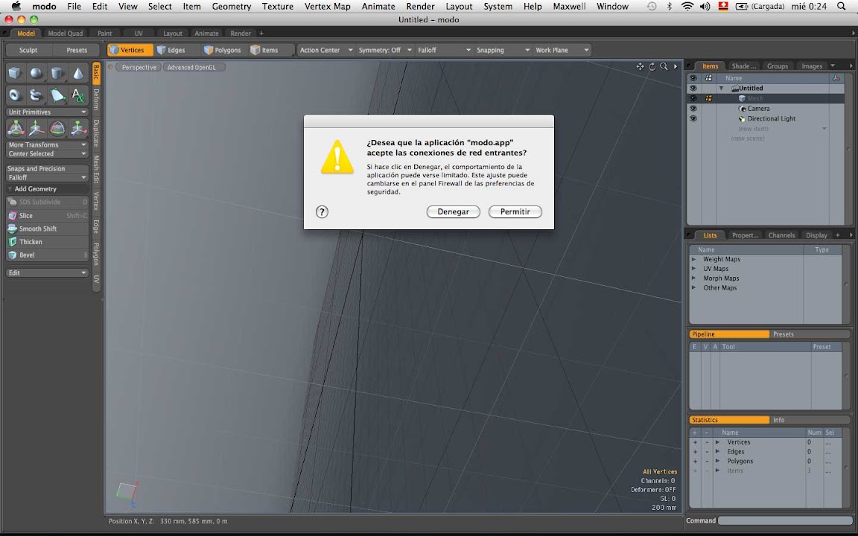The width and height of the screenshot is (858, 536).
Task: Toggle visibility of the Untitled scene
Action: coord(693,88)
